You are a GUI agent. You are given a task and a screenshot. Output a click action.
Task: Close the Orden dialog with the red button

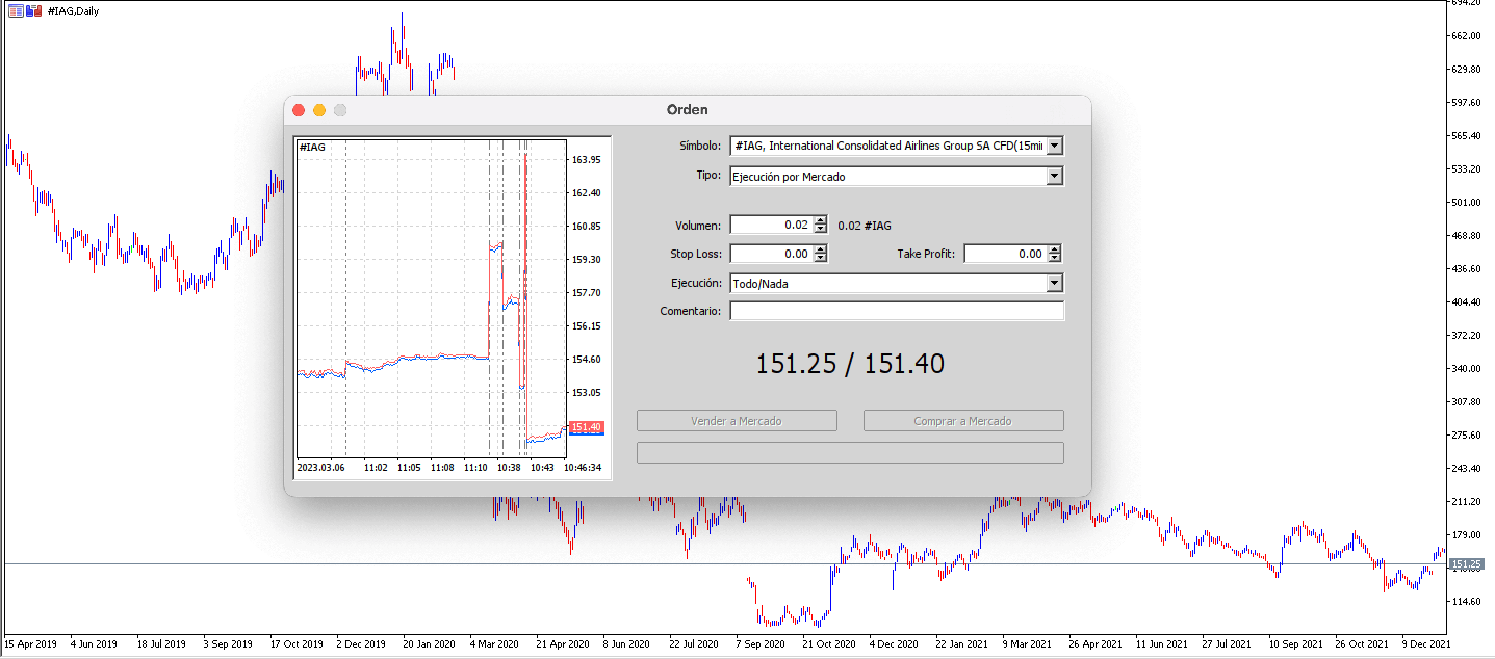298,110
